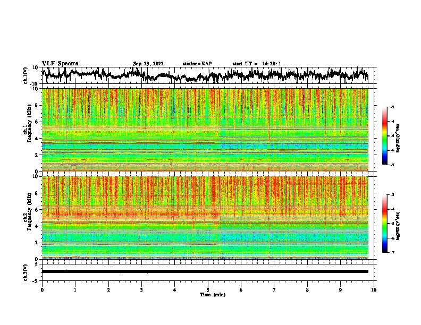Click the ch.2 spectrogram color bar
421x325 pixels.
point(384,224)
